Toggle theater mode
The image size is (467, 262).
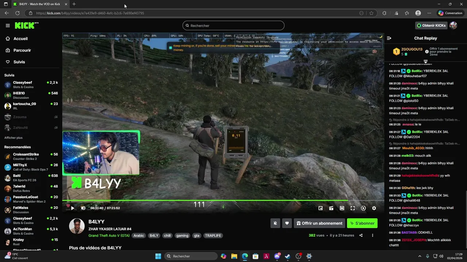pyautogui.click(x=342, y=208)
